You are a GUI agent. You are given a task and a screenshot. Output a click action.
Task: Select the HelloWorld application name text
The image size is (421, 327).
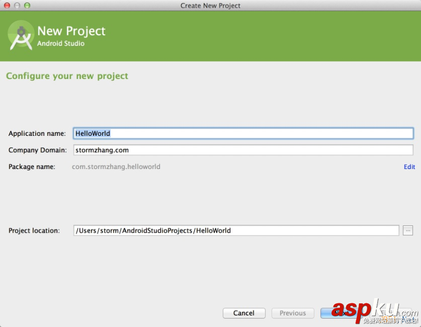coord(93,133)
